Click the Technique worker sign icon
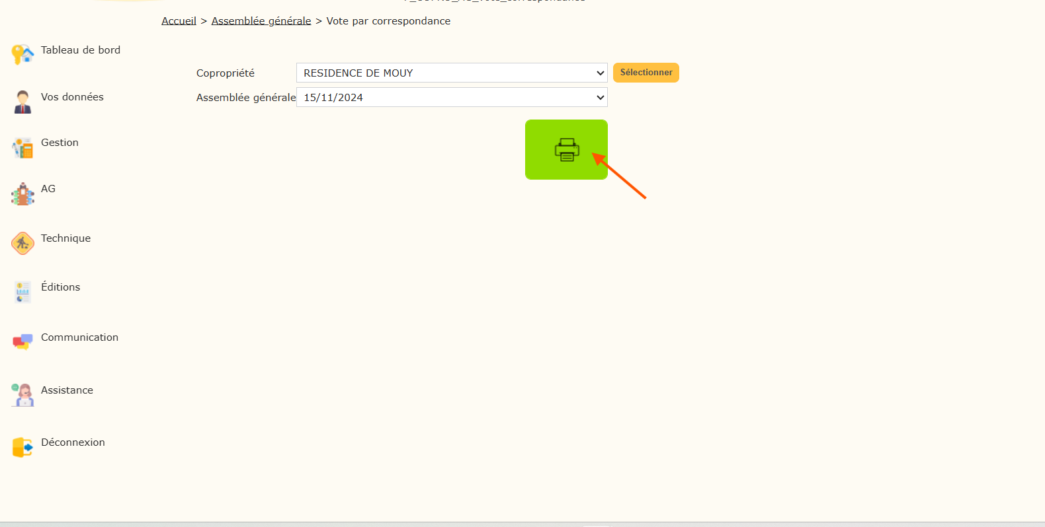The width and height of the screenshot is (1045, 527). pyautogui.click(x=22, y=243)
